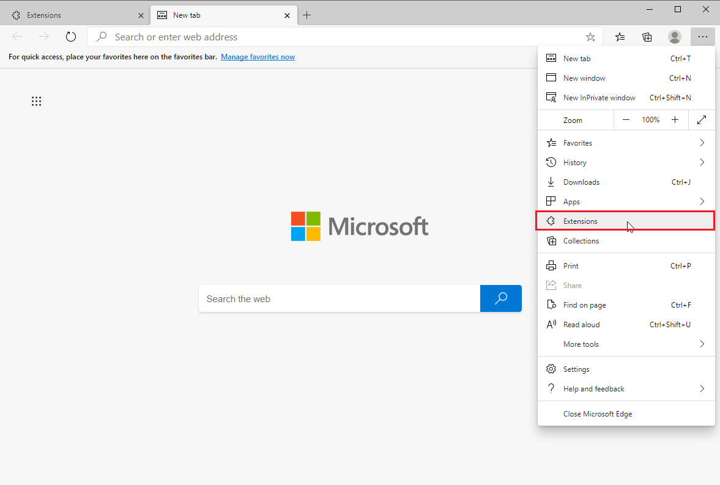Follow the Manage favorites now link
720x485 pixels.
258,57
